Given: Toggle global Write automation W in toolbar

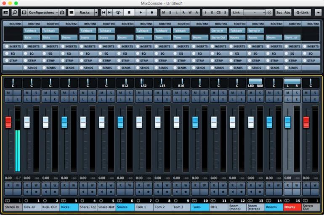Looking at the screenshot, I should tap(190, 12).
